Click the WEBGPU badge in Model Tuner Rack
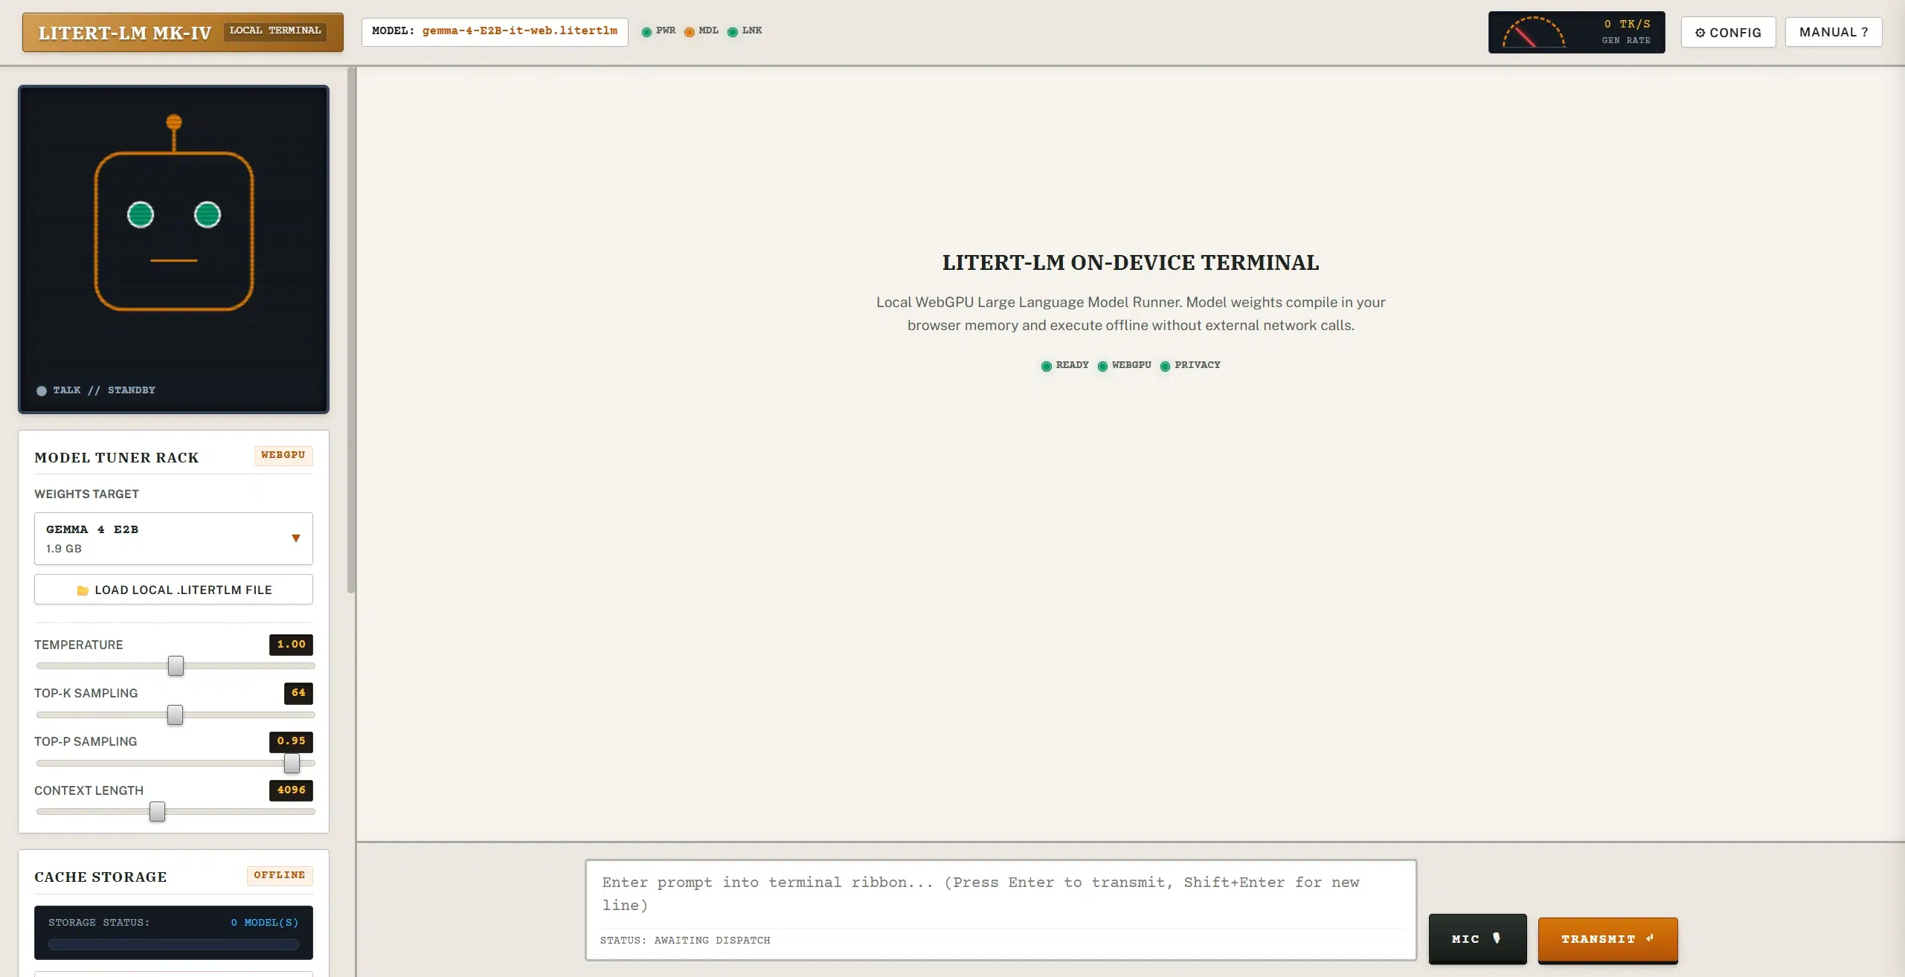 [283, 456]
